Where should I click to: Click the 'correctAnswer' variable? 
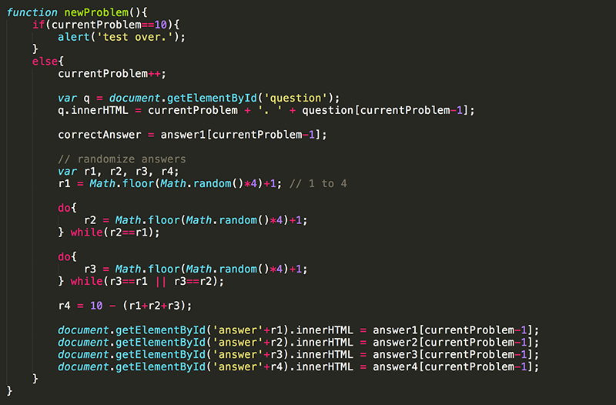[x=99, y=134]
